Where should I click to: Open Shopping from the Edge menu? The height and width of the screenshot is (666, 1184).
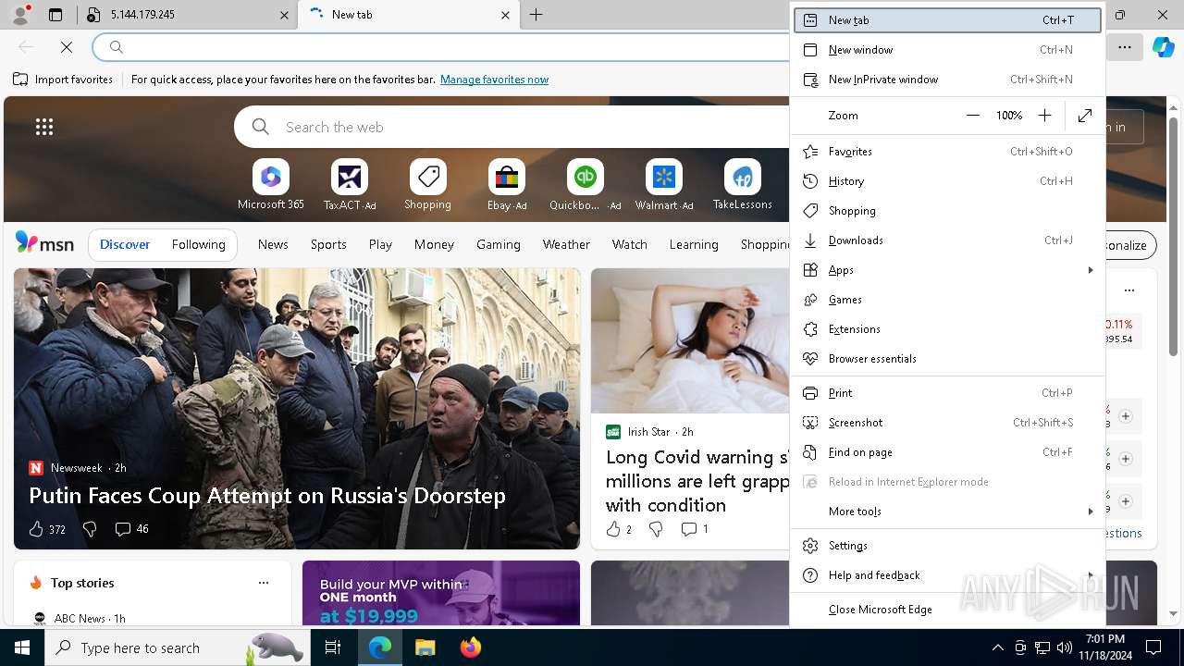948,211
